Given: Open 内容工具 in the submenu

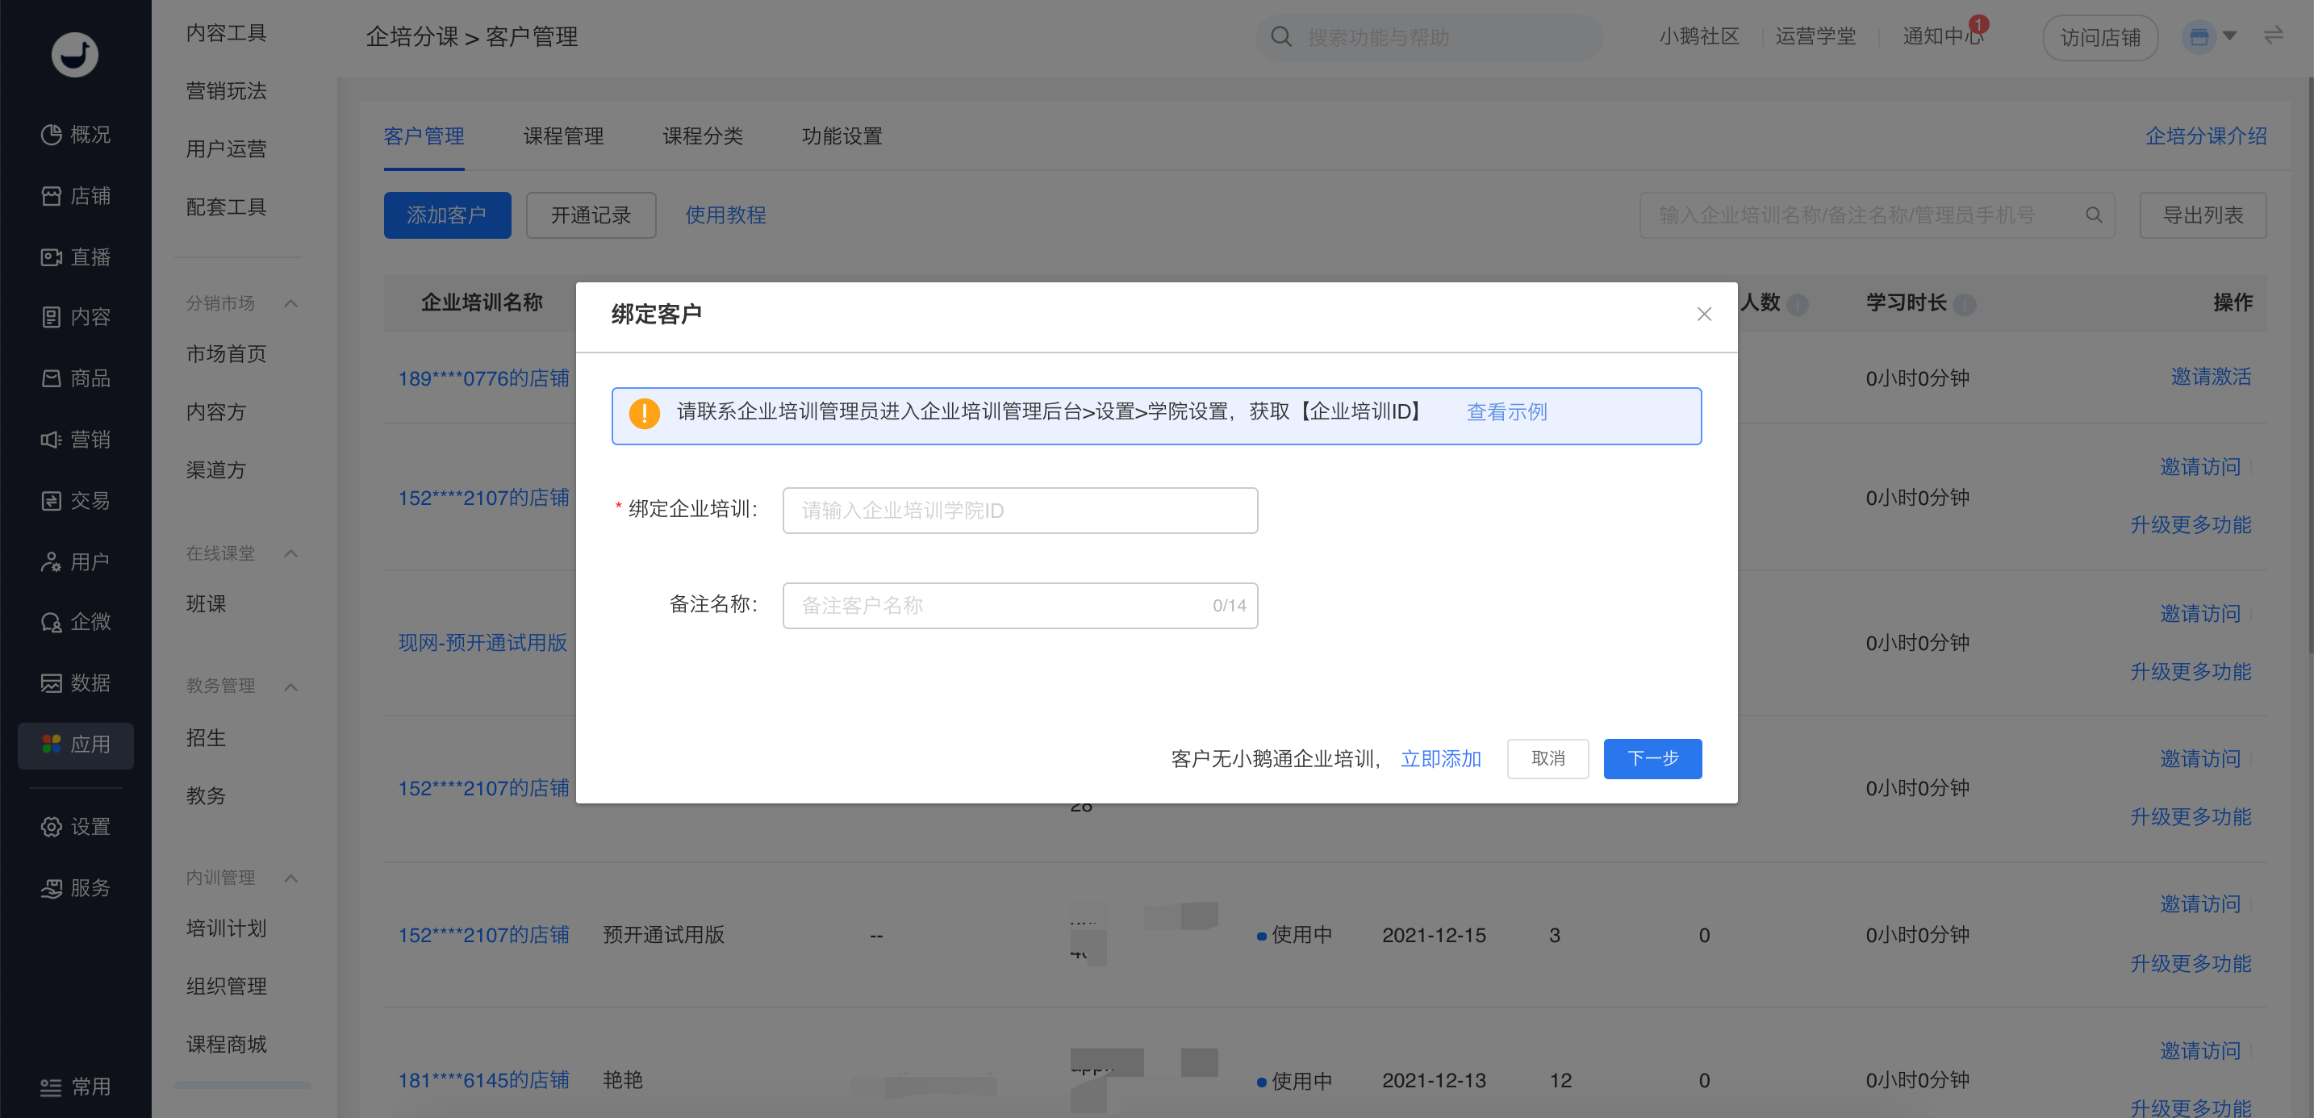Looking at the screenshot, I should (227, 33).
